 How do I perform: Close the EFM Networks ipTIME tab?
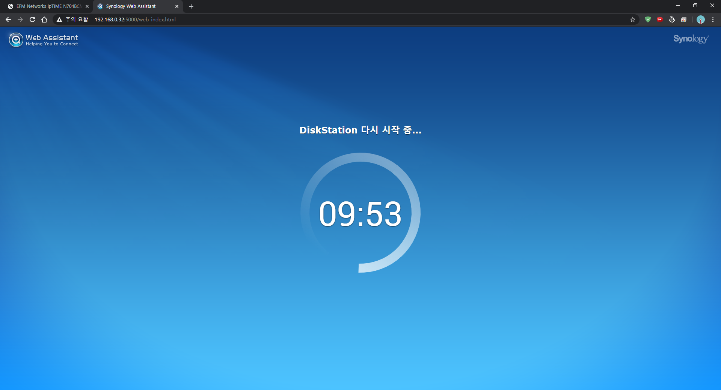coord(87,6)
